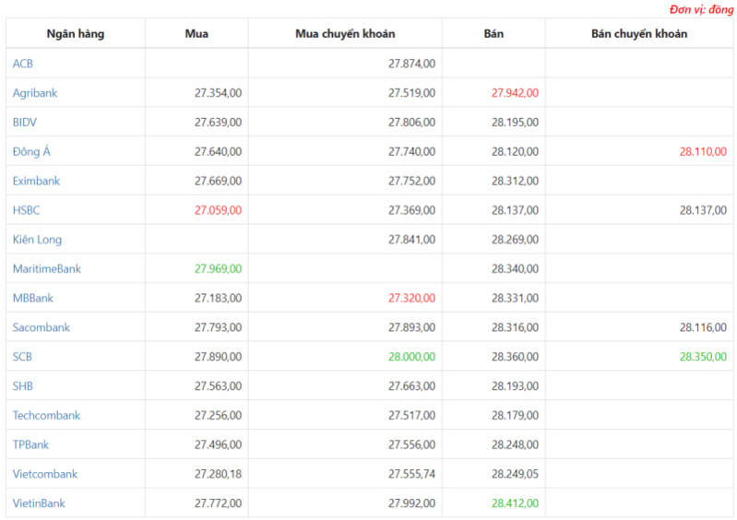Screen dimensions: 737x520
Task: Open the MaritimeBank link
Action: click(46, 268)
